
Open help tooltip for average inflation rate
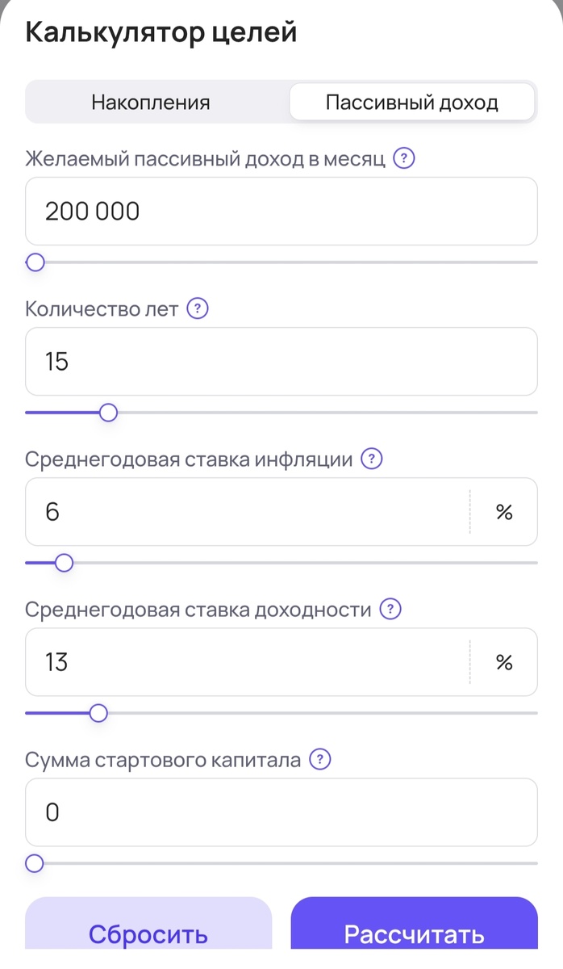pos(370,459)
